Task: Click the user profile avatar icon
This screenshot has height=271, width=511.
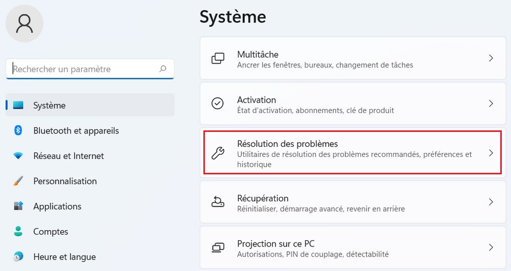Action: click(x=24, y=24)
